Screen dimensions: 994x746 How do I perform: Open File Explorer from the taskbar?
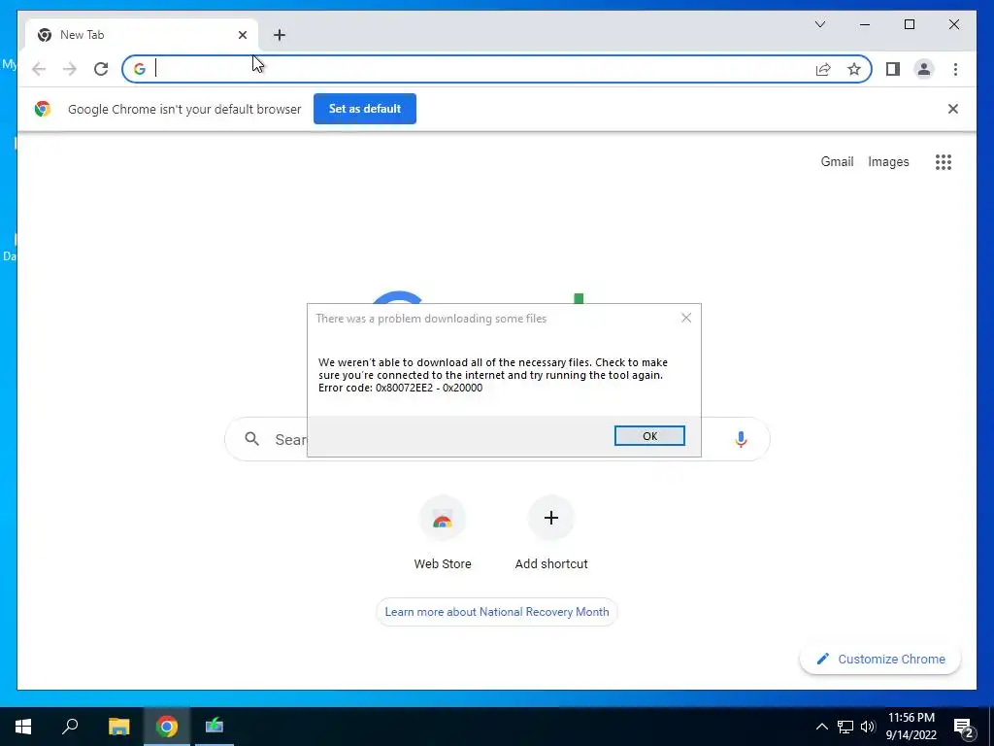tap(118, 727)
